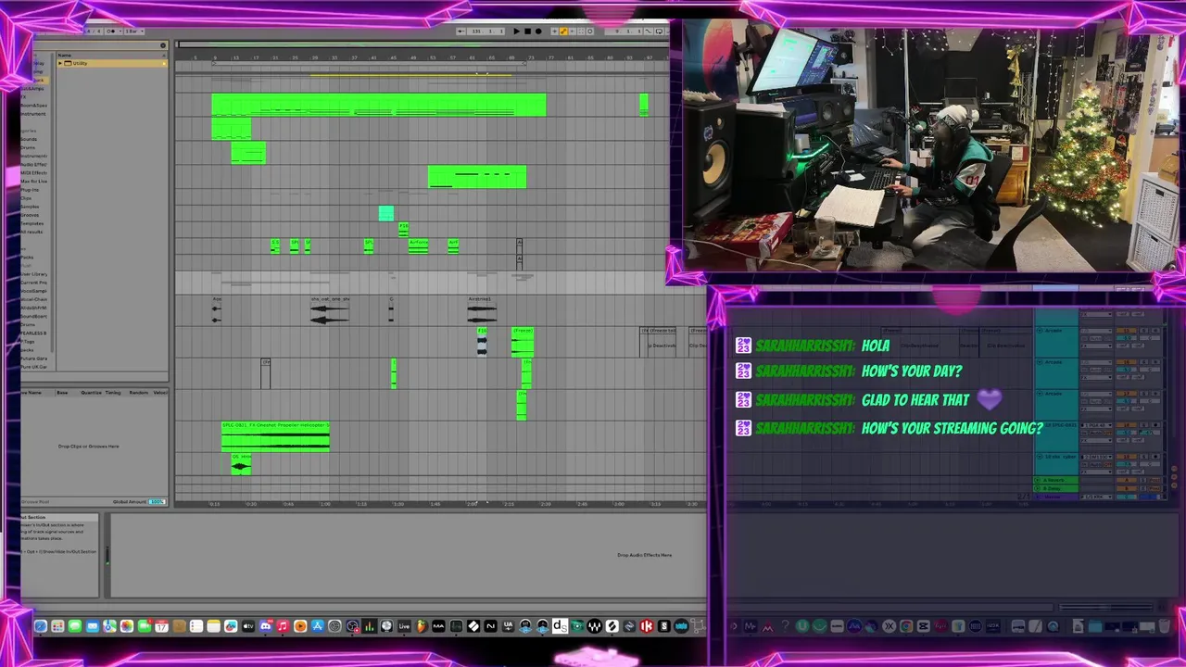The width and height of the screenshot is (1186, 667).
Task: Select the Sat&Amps collection
Action: 32,89
